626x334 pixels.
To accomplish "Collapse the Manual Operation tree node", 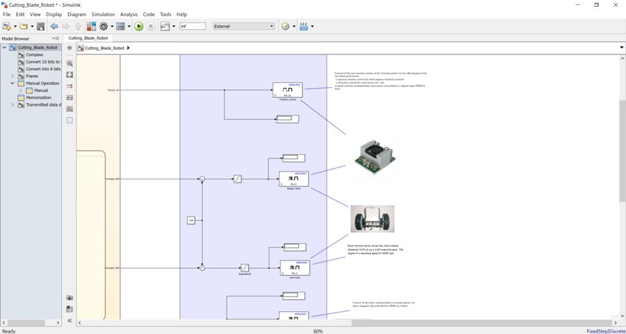I will (x=13, y=83).
